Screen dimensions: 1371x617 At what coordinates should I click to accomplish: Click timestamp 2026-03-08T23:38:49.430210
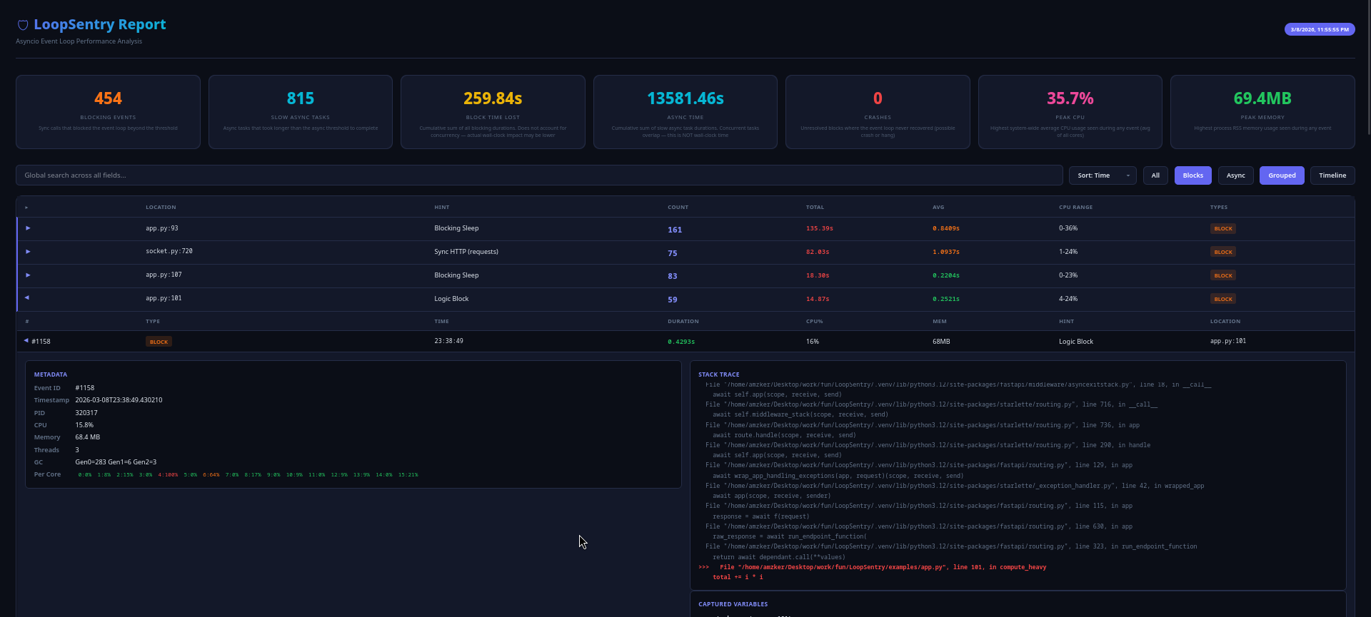[119, 400]
